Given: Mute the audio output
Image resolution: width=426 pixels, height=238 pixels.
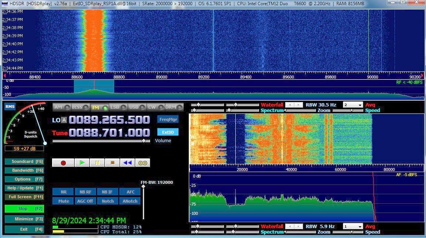Looking at the screenshot, I should pyautogui.click(x=63, y=201).
